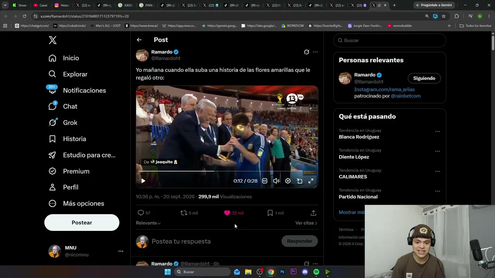Expand account switcher next to MNU
495x278 pixels.
(121, 251)
